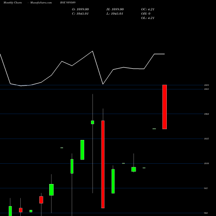
Task: Select the O: 1089.00 open value
Action: (80, 10)
